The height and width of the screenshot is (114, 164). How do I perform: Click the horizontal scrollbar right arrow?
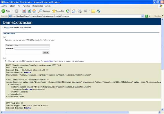click(160, 112)
